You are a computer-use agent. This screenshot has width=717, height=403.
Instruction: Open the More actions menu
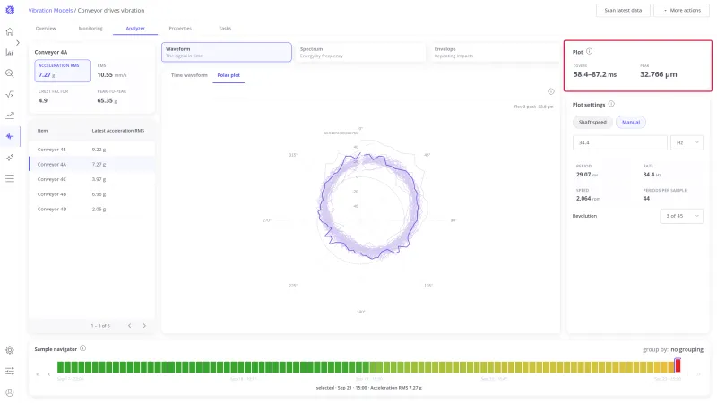tap(682, 10)
